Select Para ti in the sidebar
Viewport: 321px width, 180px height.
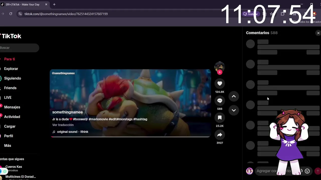coord(10,59)
